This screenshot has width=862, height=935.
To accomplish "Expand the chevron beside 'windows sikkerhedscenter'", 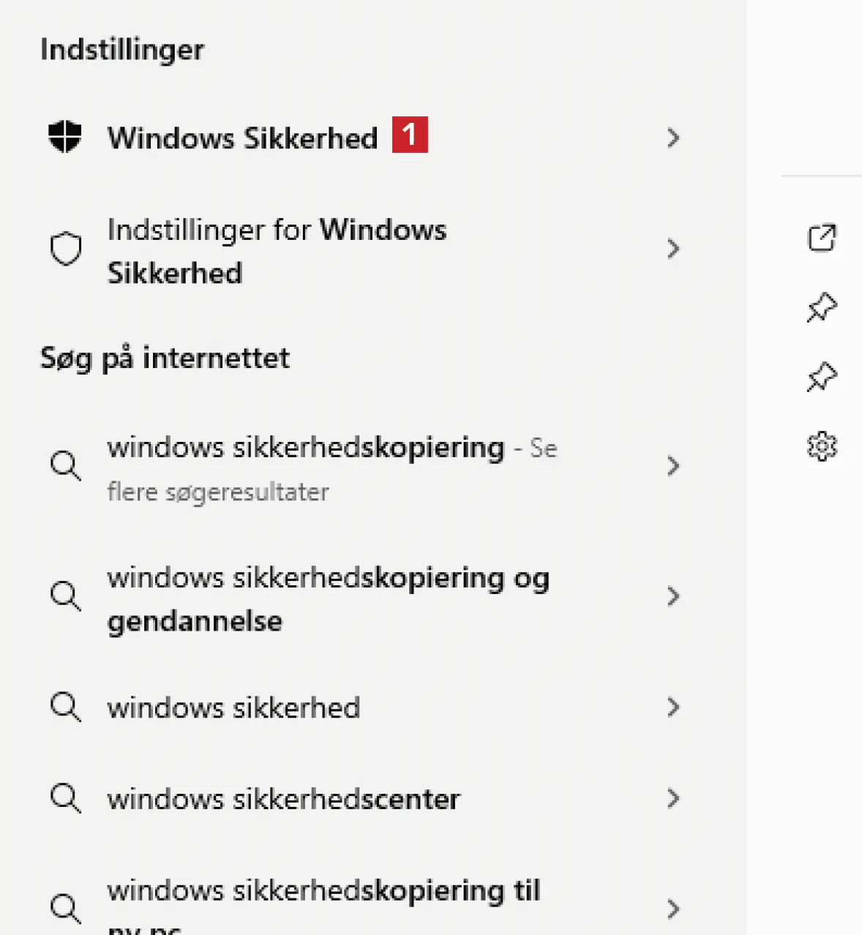I will click(x=673, y=798).
